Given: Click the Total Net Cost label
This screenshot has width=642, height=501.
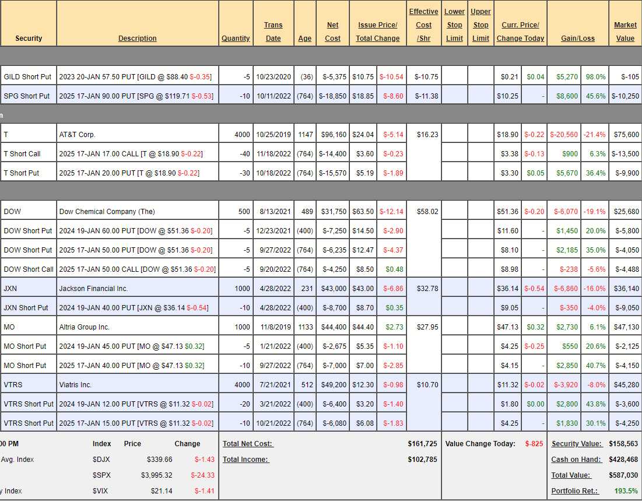Looking at the screenshot, I should 247,444.
